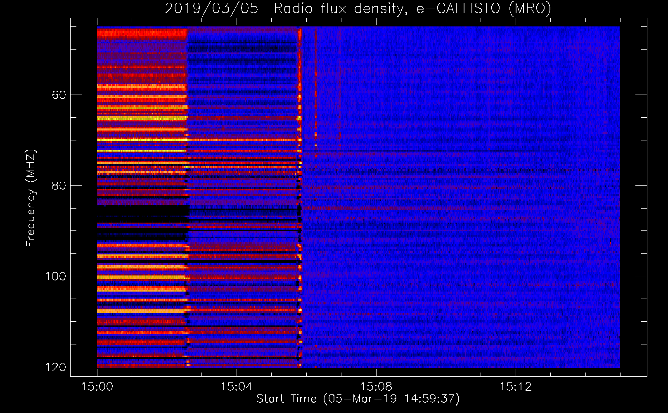Click the 15:08 time tick label
The image size is (668, 413).
coord(376,387)
